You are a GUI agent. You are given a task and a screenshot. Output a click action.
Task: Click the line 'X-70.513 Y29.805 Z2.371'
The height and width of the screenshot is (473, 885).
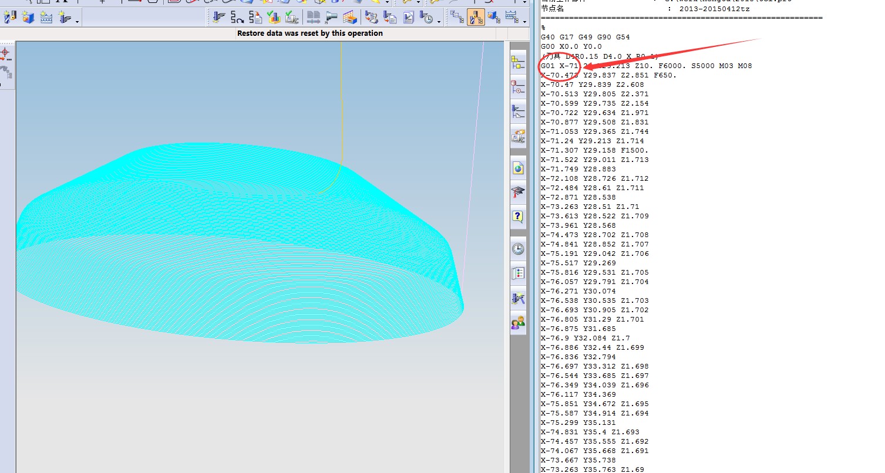pyautogui.click(x=595, y=94)
